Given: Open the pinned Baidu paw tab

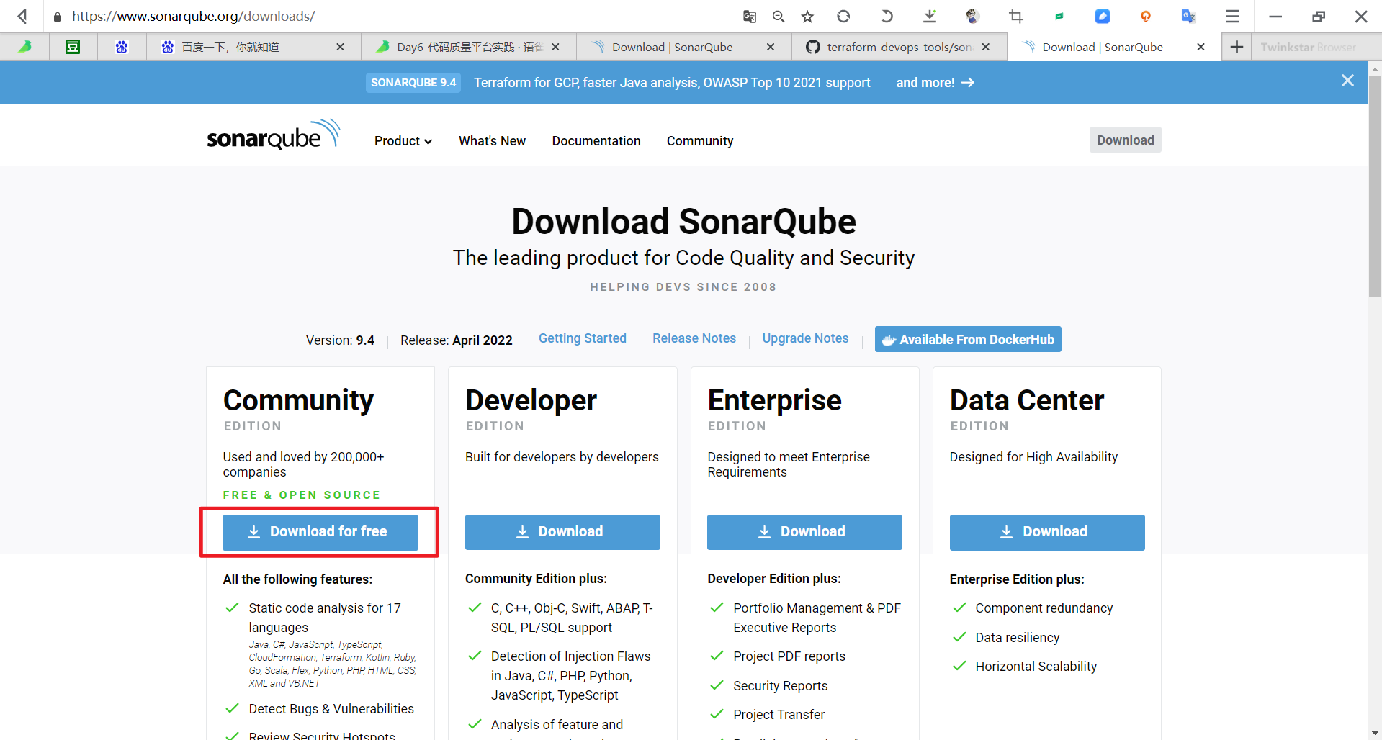Looking at the screenshot, I should [122, 47].
